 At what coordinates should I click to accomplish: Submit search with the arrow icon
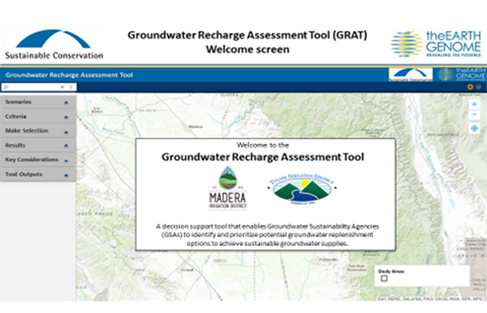click(x=71, y=87)
